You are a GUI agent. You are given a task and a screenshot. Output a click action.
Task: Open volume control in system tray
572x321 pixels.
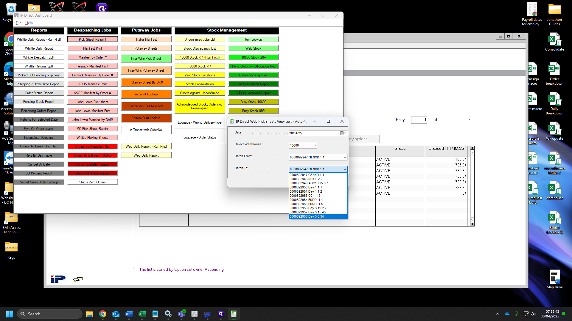tap(533, 314)
